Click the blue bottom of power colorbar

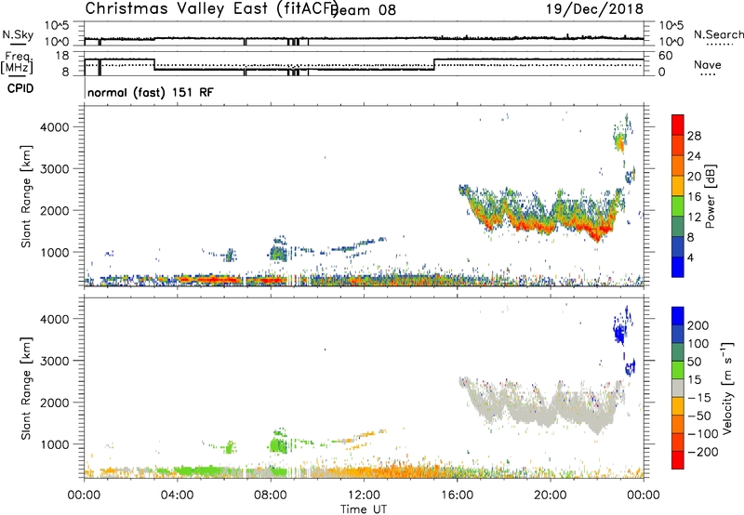pyautogui.click(x=678, y=267)
